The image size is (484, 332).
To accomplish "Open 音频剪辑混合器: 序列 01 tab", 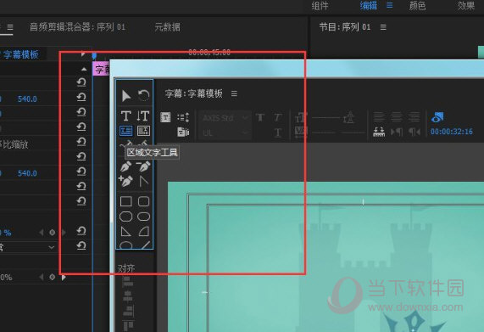I will (77, 27).
